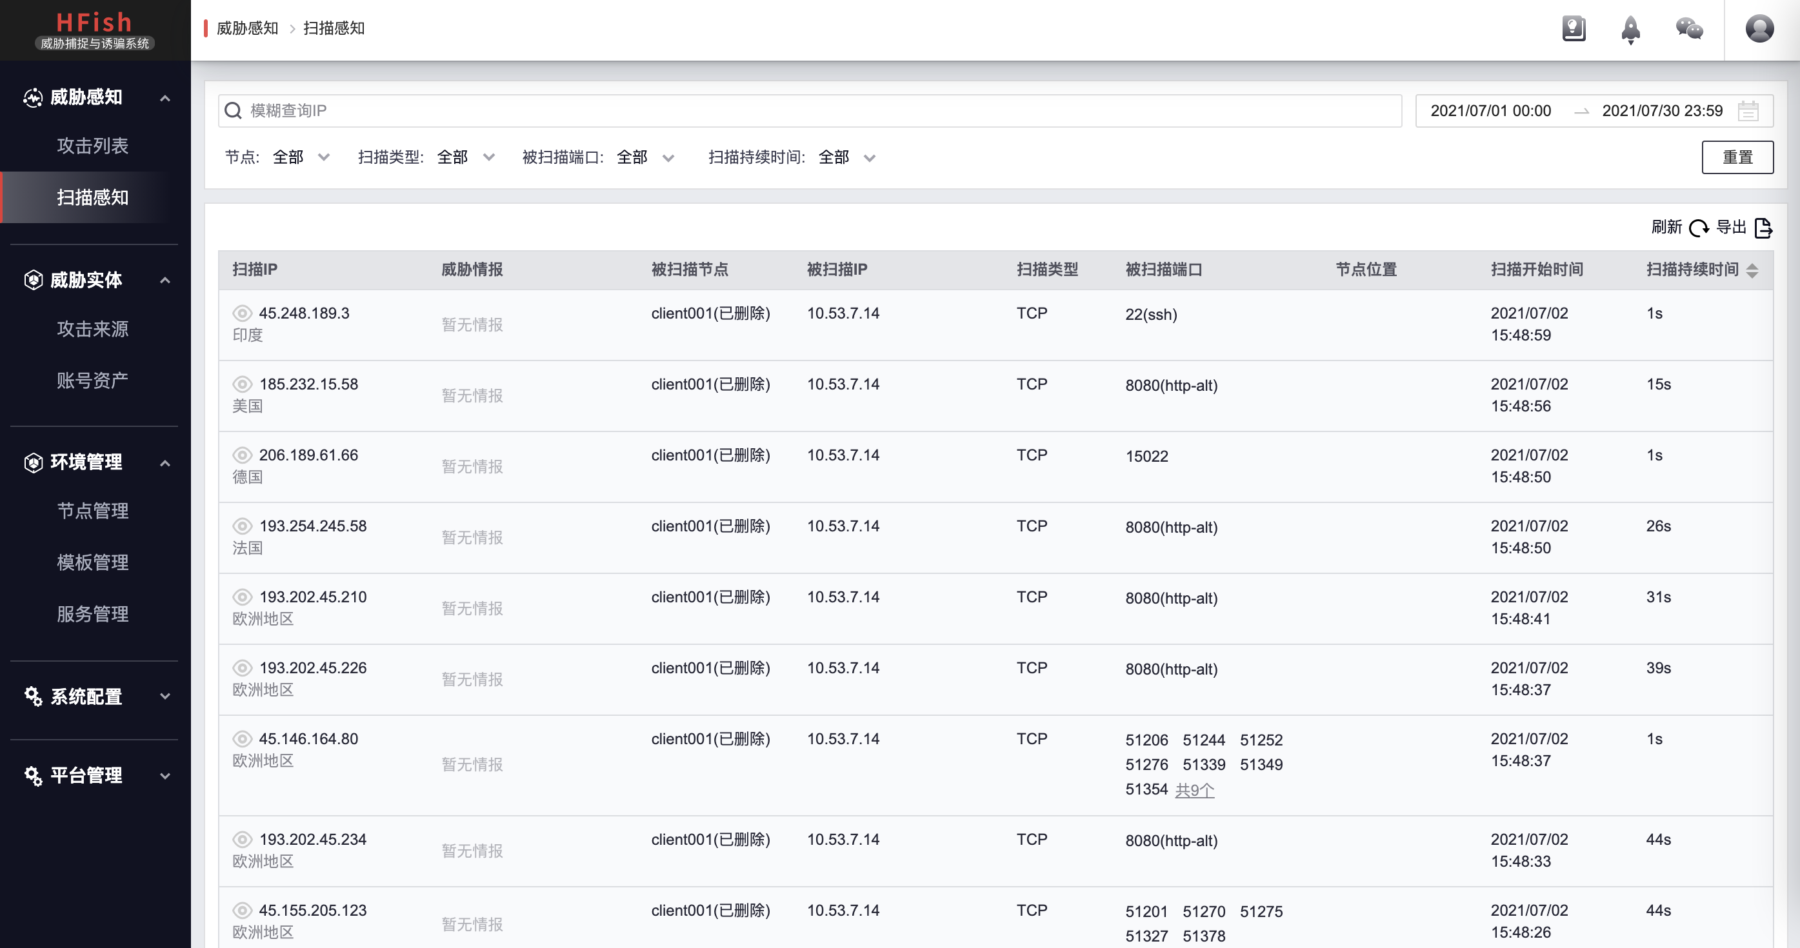Click the rocket upgrade icon in header
The width and height of the screenshot is (1800, 948).
[x=1631, y=29]
